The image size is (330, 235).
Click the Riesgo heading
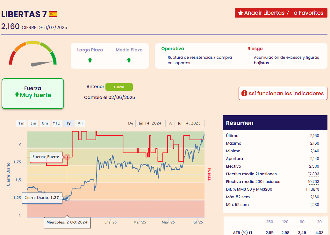(x=255, y=49)
